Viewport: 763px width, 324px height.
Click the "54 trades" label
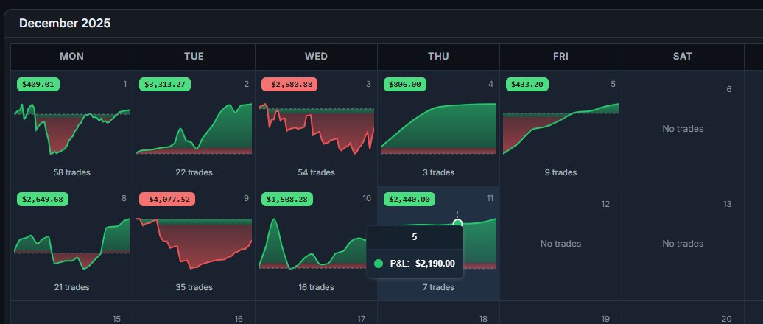tap(316, 172)
